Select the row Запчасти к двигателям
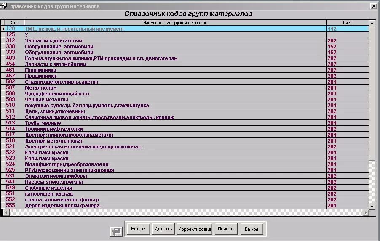This screenshot has width=380, height=241. pyautogui.click(x=186, y=40)
